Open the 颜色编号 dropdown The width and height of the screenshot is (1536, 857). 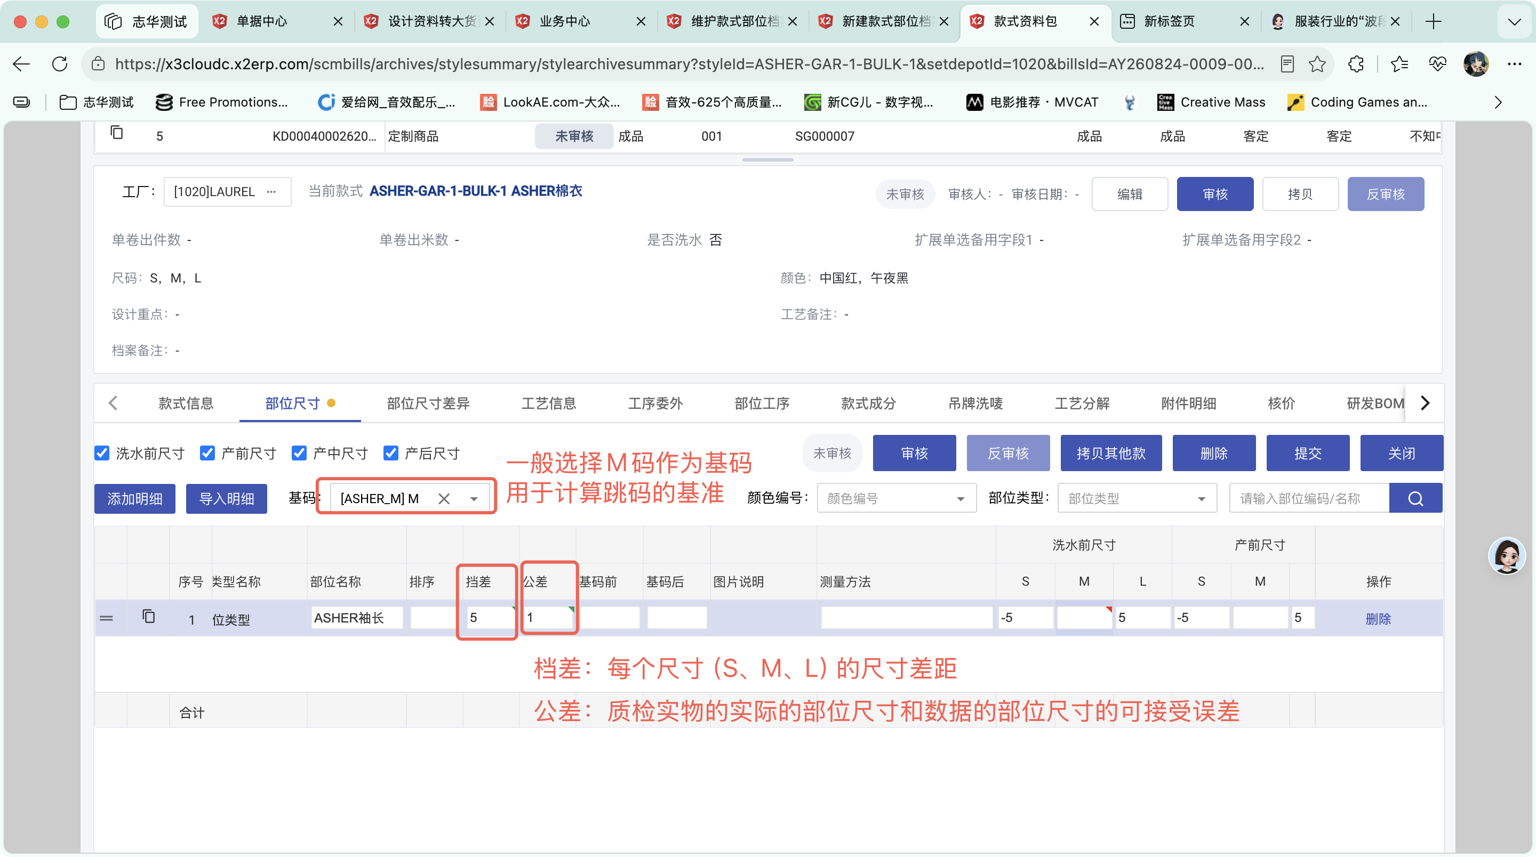[x=896, y=498]
